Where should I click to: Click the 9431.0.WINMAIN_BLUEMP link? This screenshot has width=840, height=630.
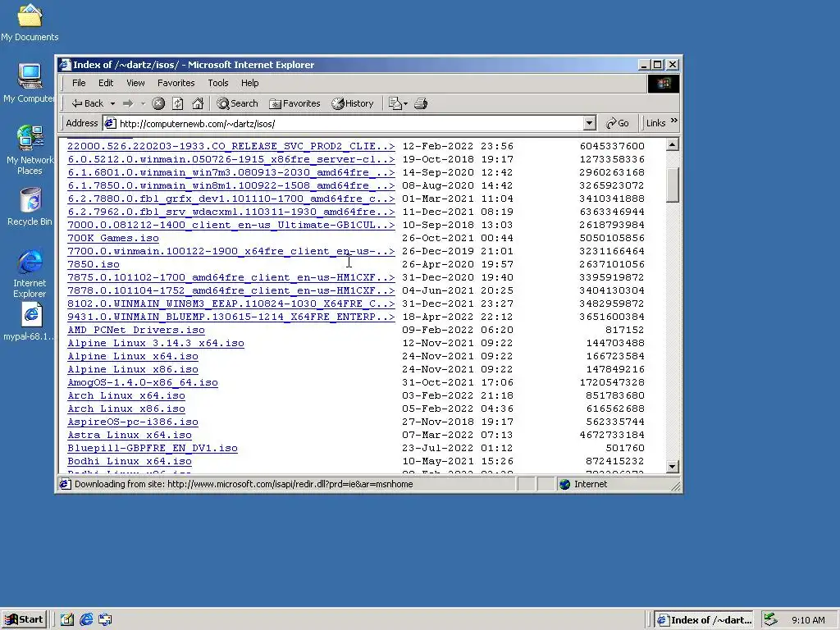(231, 317)
